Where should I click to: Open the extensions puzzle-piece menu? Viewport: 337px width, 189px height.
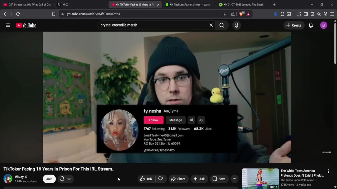tap(282, 14)
